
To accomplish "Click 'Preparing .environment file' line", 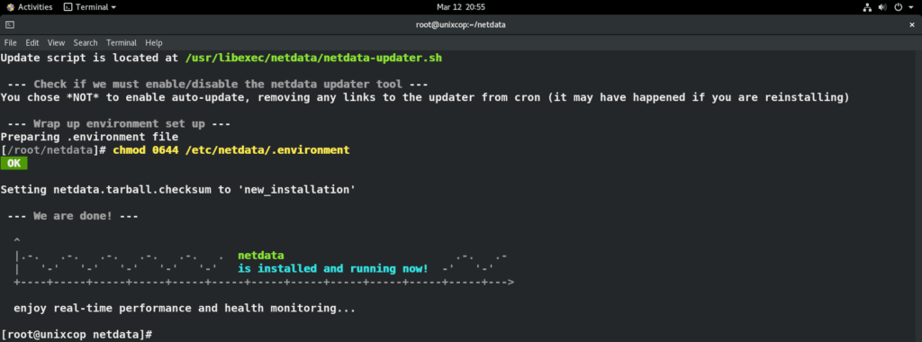I will pyautogui.click(x=89, y=137).
